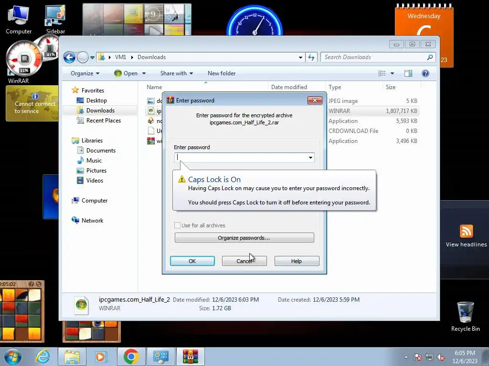Click VM1 in the address breadcrumb

point(120,57)
